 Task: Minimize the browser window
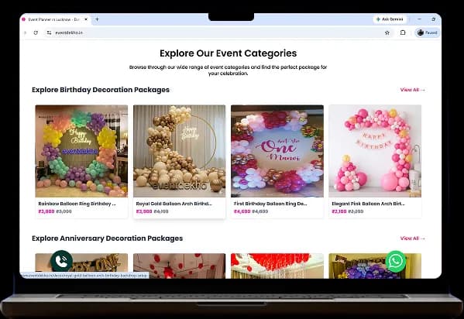point(419,19)
